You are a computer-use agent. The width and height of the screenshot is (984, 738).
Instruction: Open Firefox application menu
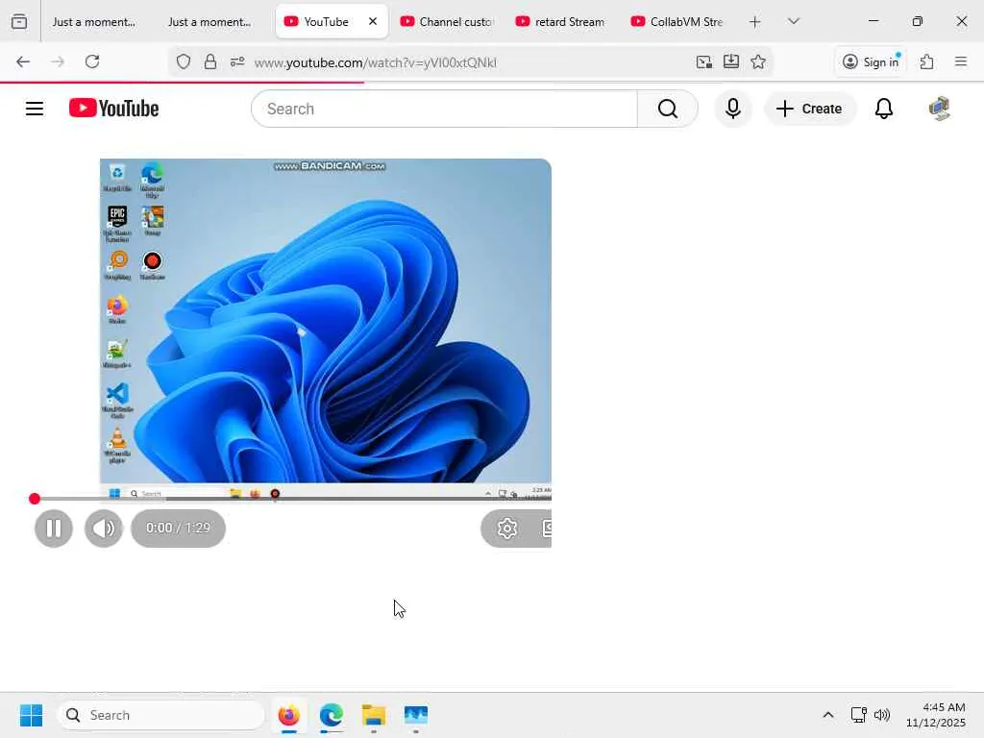[x=961, y=61]
